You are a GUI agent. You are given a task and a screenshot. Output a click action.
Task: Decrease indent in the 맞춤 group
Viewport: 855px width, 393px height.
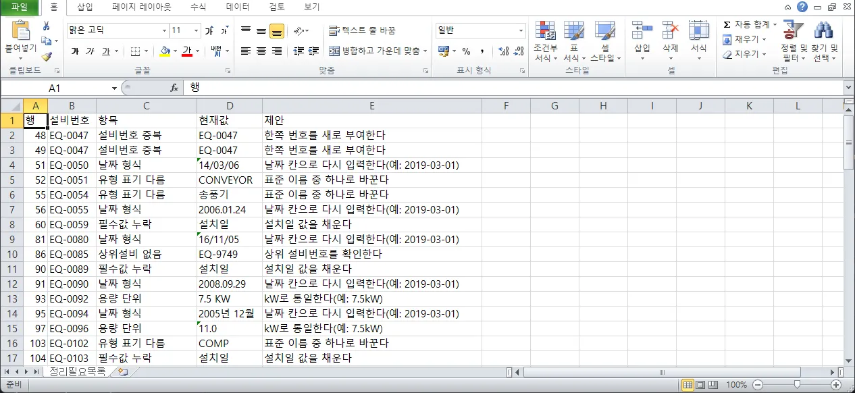299,51
